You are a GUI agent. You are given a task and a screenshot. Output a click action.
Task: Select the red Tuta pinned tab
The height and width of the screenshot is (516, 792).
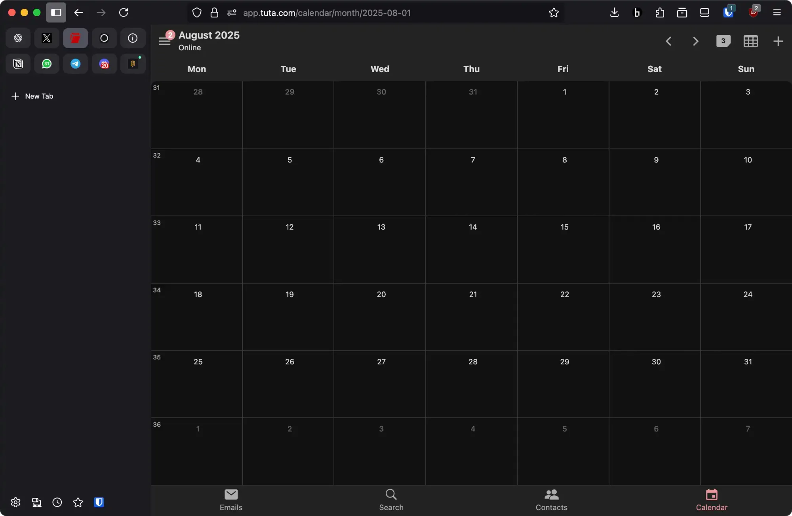tap(75, 38)
